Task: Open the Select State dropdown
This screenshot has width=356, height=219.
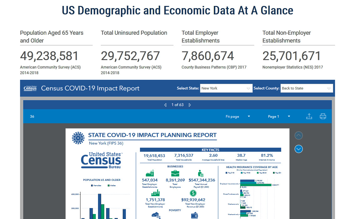Action: pos(226,88)
